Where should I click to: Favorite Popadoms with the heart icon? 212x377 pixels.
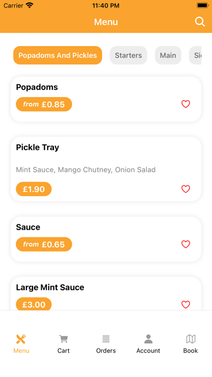point(186,104)
